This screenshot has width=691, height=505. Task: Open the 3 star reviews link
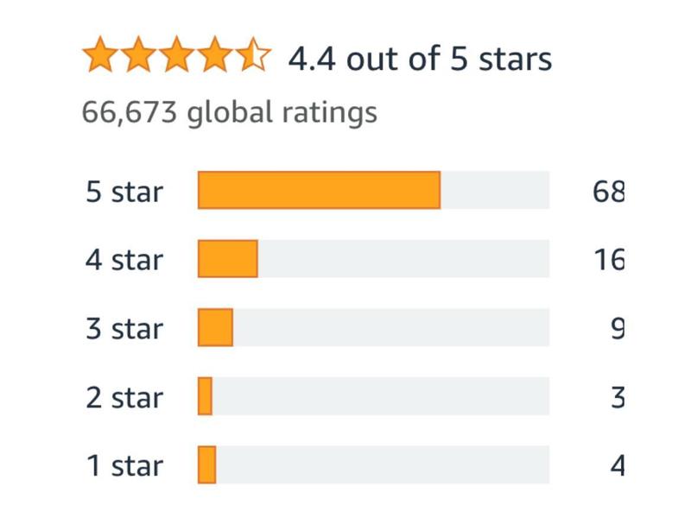coord(124,329)
